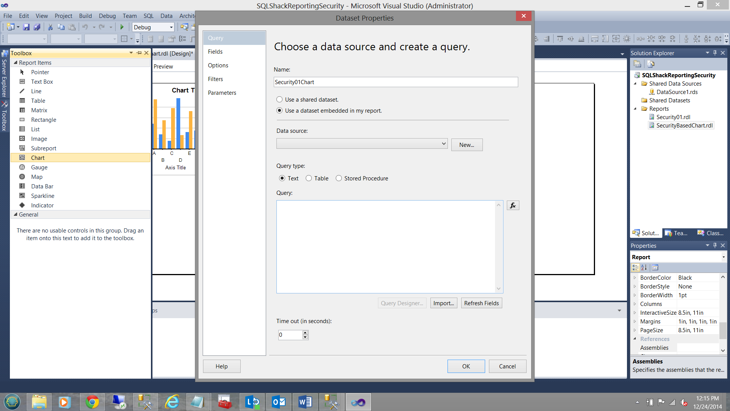This screenshot has width=730, height=411.
Task: Switch to the Fields page
Action: [x=215, y=52]
